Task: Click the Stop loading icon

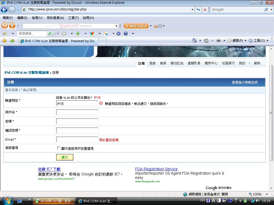Action: pyautogui.click(x=205, y=10)
